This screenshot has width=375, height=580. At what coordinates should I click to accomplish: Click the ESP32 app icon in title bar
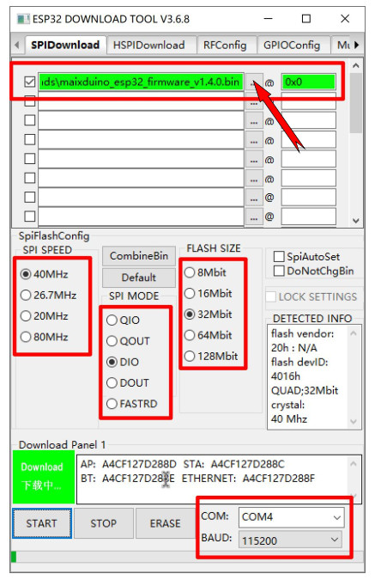(23, 19)
